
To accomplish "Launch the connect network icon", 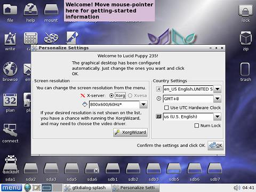I will click(x=10, y=130).
